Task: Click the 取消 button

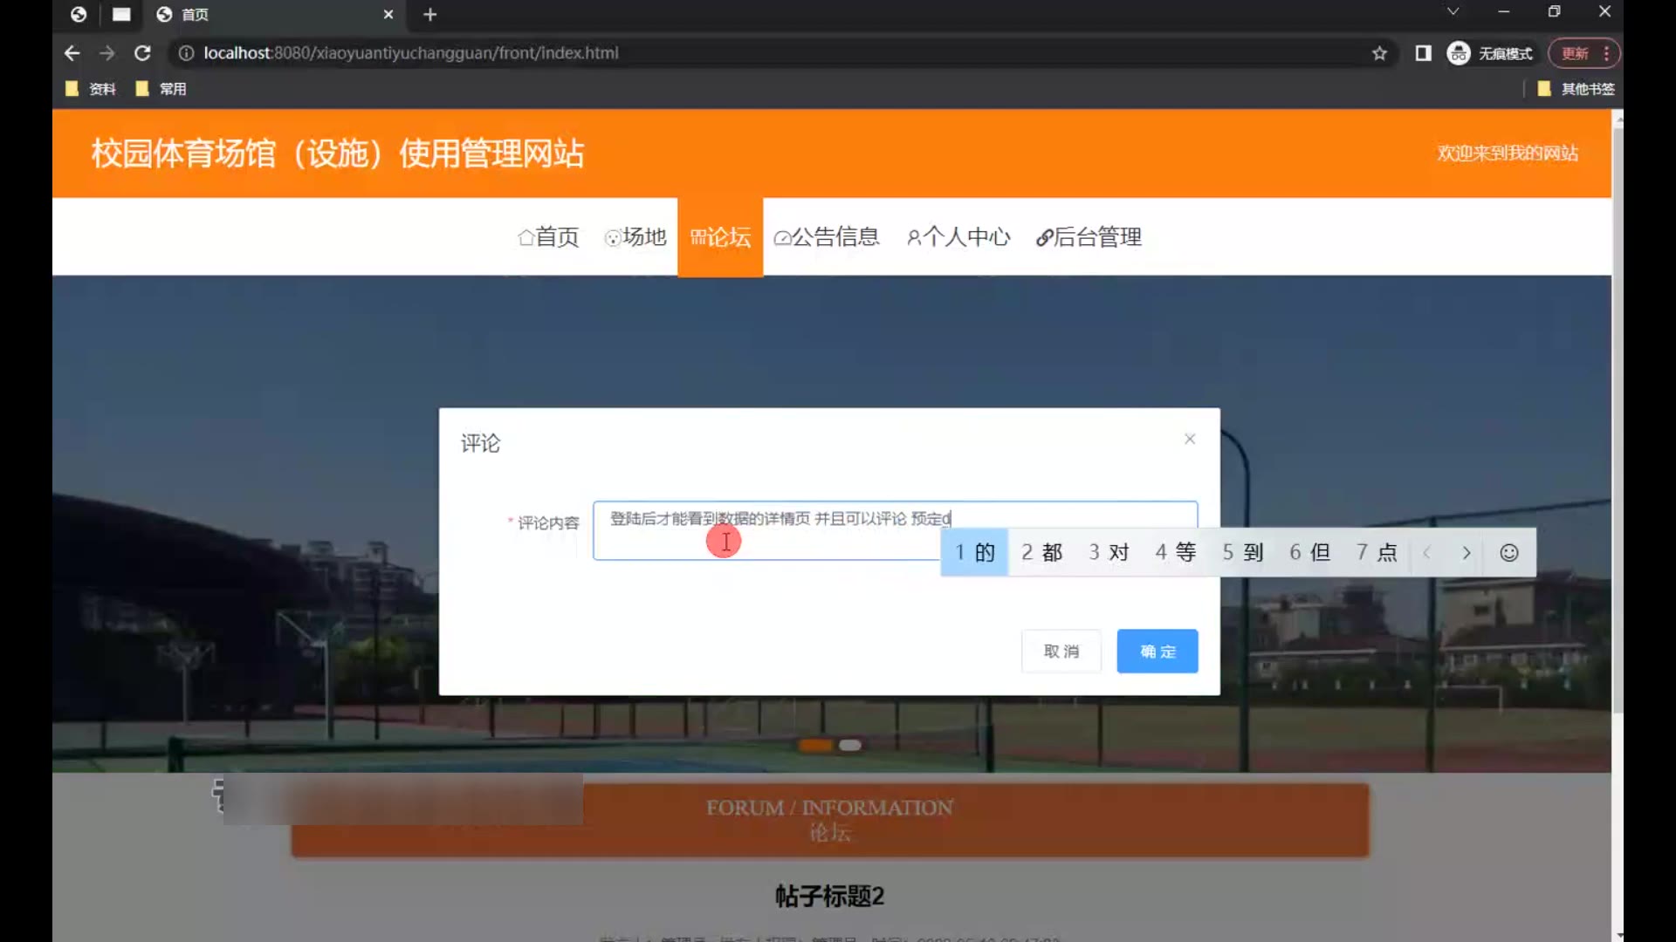Action: tap(1061, 651)
